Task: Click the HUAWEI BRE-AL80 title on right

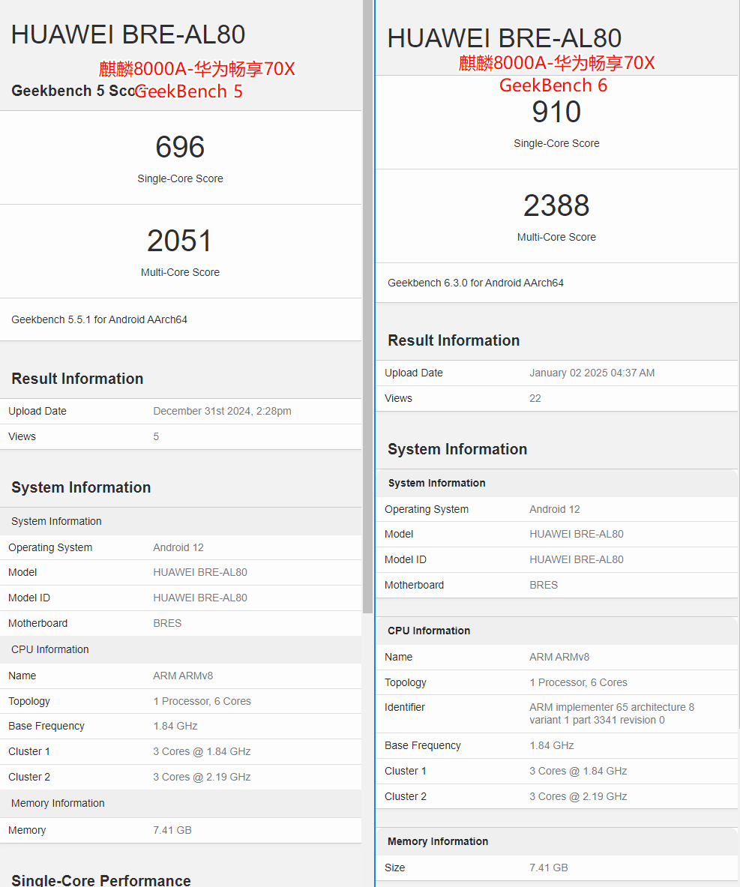Action: pyautogui.click(x=504, y=38)
